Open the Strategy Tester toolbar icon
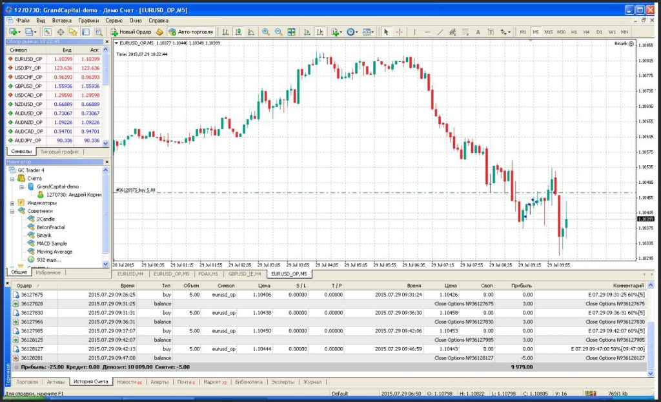661x402 pixels. 99,32
